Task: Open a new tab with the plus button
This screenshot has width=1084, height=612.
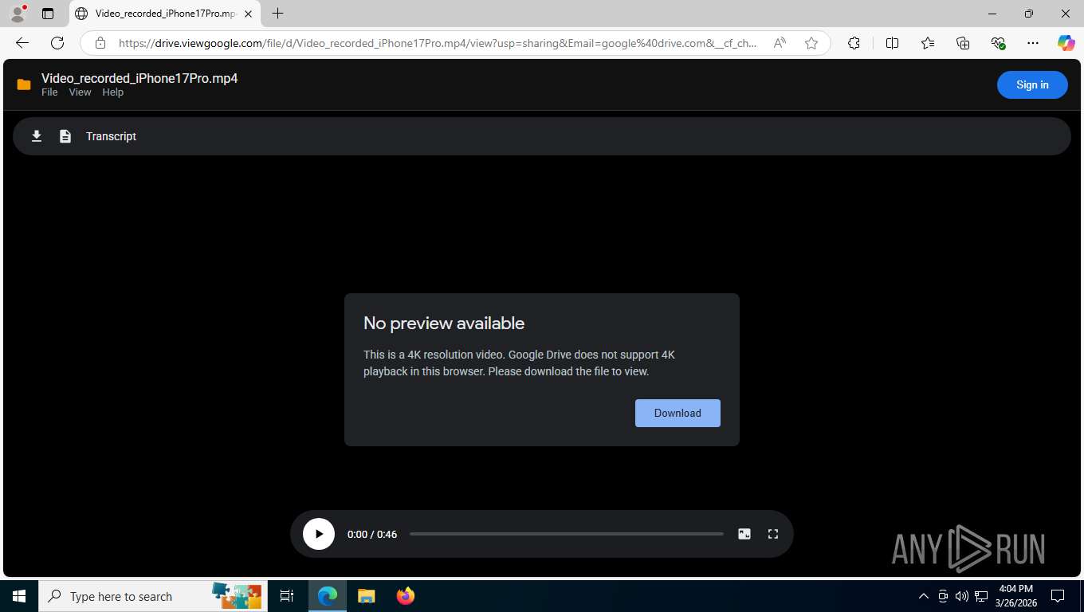Action: [x=277, y=14]
